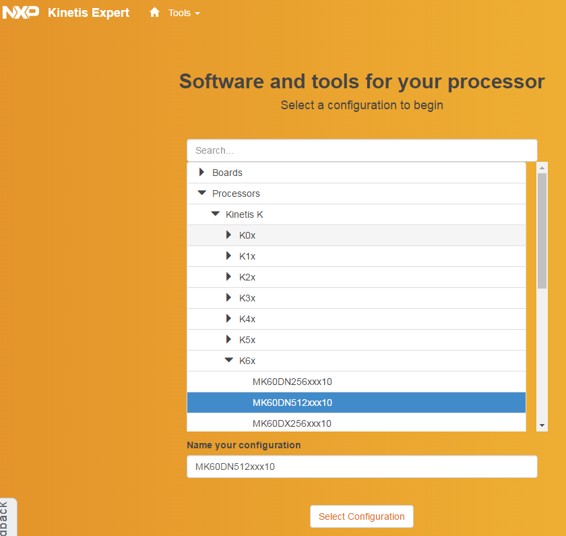Collapse the Processors node arrow
Viewport: 566px width, 536px height.
pyautogui.click(x=201, y=193)
